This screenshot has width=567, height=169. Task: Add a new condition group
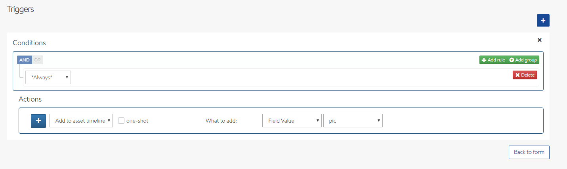[x=523, y=60]
